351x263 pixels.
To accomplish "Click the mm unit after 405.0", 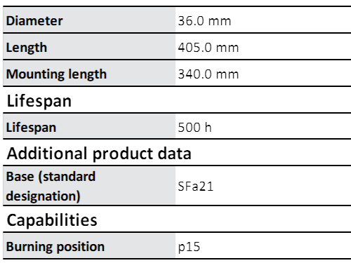I will pyautogui.click(x=227, y=48).
